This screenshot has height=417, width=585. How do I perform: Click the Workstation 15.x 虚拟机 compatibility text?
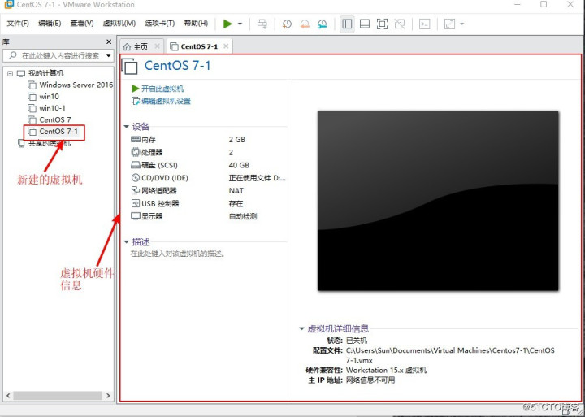pos(386,371)
